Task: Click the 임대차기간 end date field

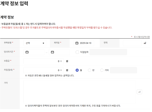Action: (x=59, y=52)
